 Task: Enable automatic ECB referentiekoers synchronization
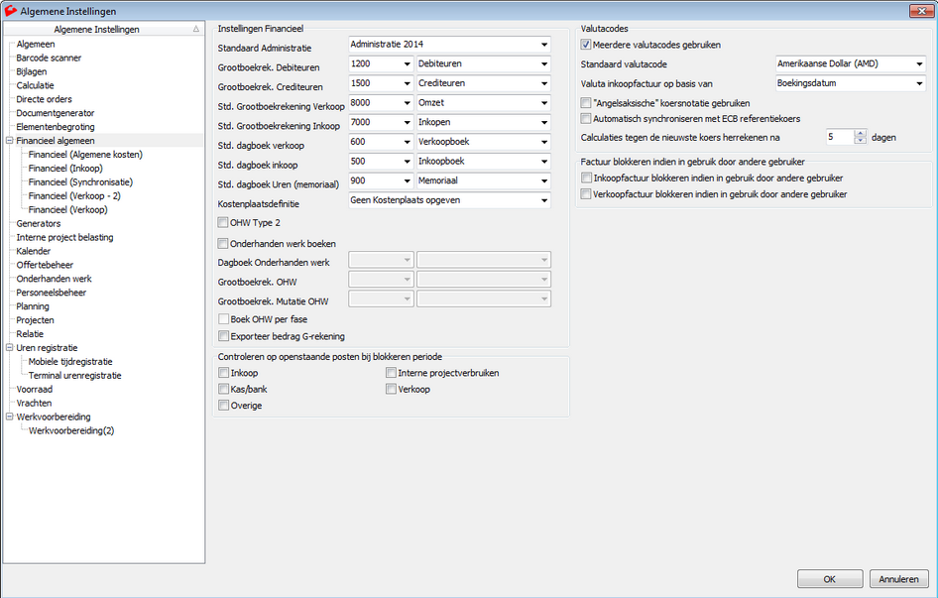tap(586, 119)
